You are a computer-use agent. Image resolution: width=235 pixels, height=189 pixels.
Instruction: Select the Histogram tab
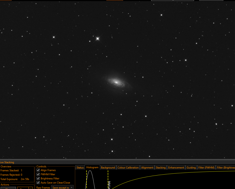pos(92,167)
